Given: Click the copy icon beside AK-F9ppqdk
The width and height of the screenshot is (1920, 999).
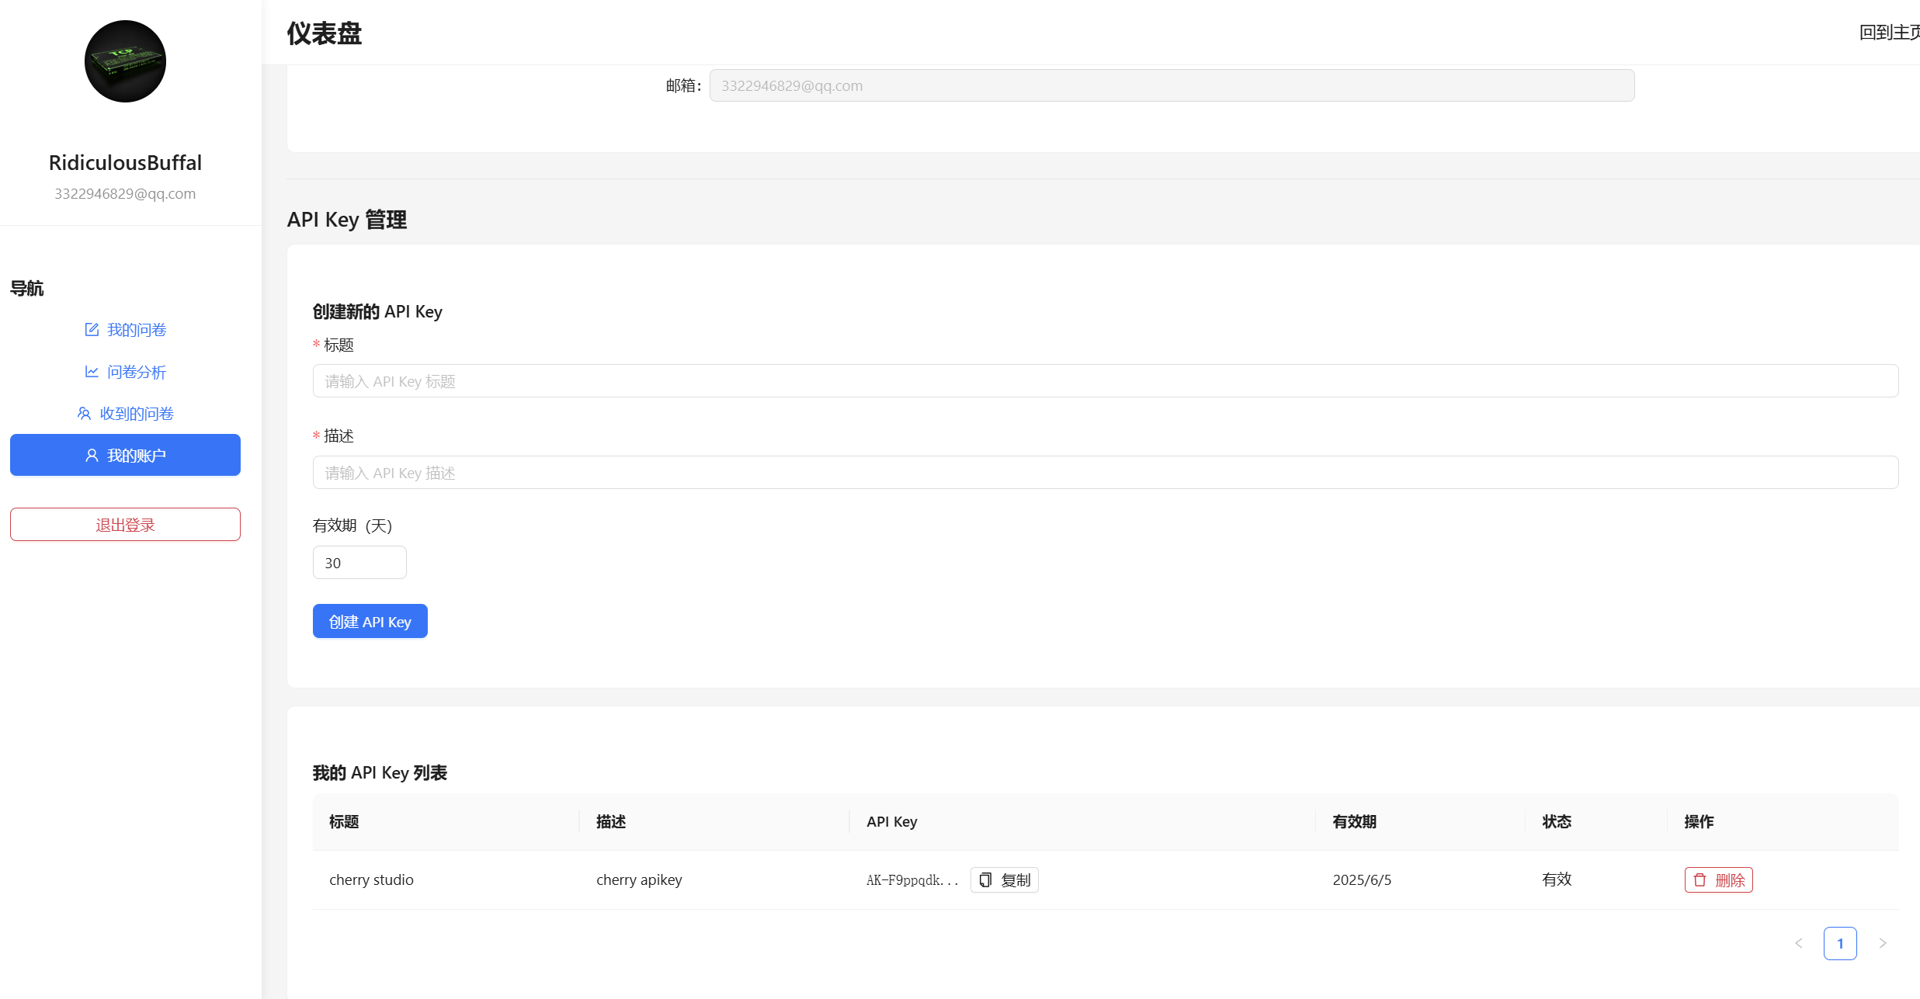Looking at the screenshot, I should 985,880.
